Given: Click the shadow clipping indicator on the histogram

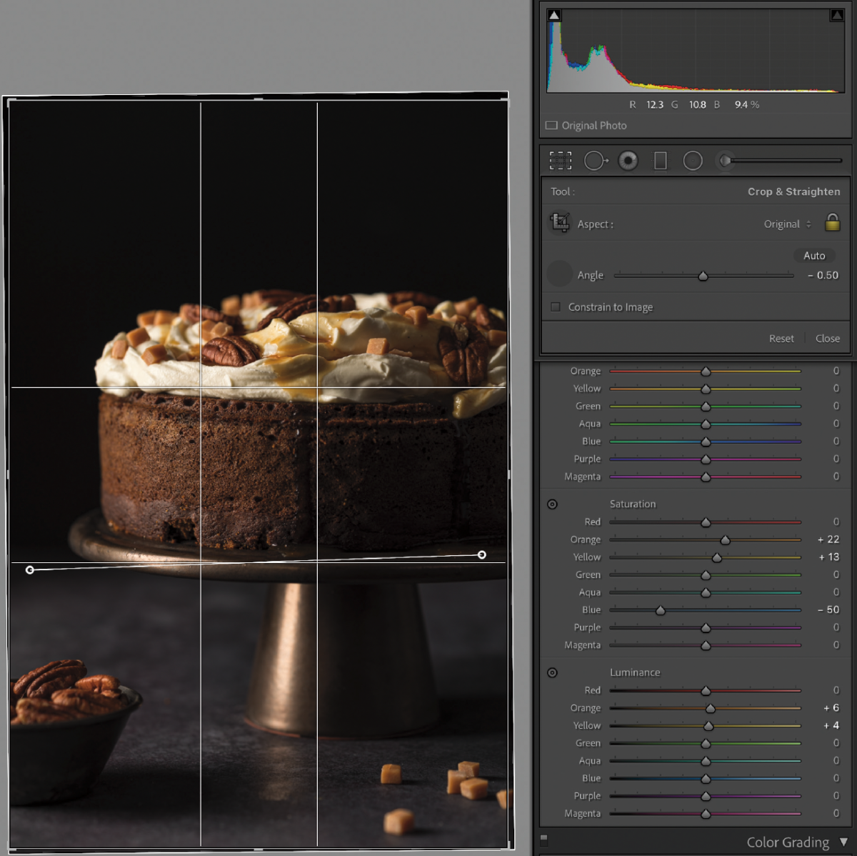Looking at the screenshot, I should tap(553, 14).
